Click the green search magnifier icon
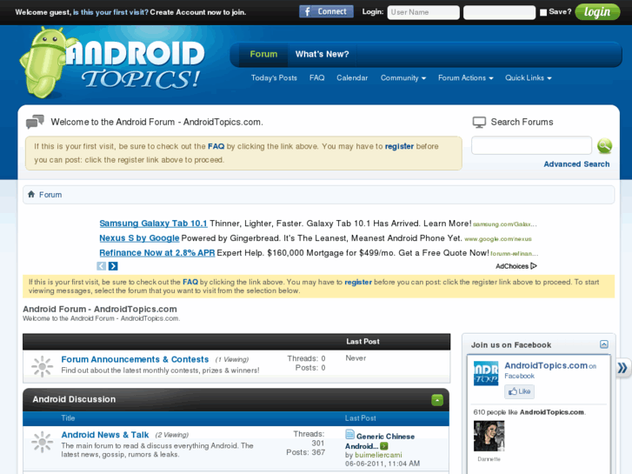Screen dimensions: 632x474 click(x=604, y=145)
